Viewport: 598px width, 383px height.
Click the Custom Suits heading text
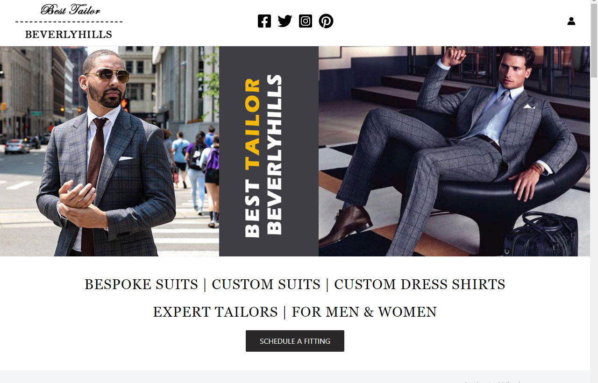[266, 284]
